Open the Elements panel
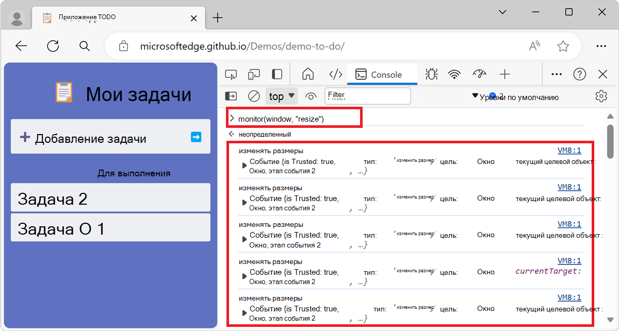The image size is (619, 331). point(336,74)
